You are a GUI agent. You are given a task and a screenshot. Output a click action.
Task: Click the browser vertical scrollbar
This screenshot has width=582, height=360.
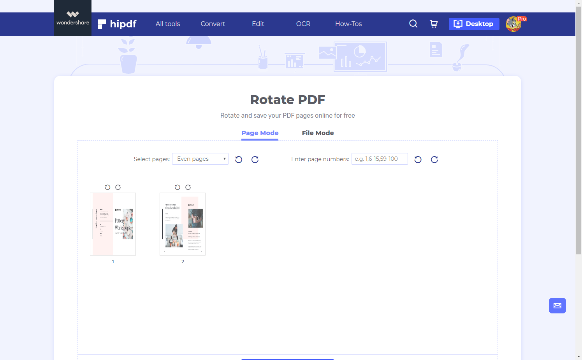(579, 130)
